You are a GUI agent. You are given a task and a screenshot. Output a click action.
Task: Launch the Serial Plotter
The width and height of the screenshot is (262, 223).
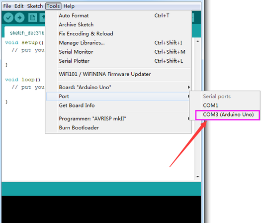(x=118, y=61)
